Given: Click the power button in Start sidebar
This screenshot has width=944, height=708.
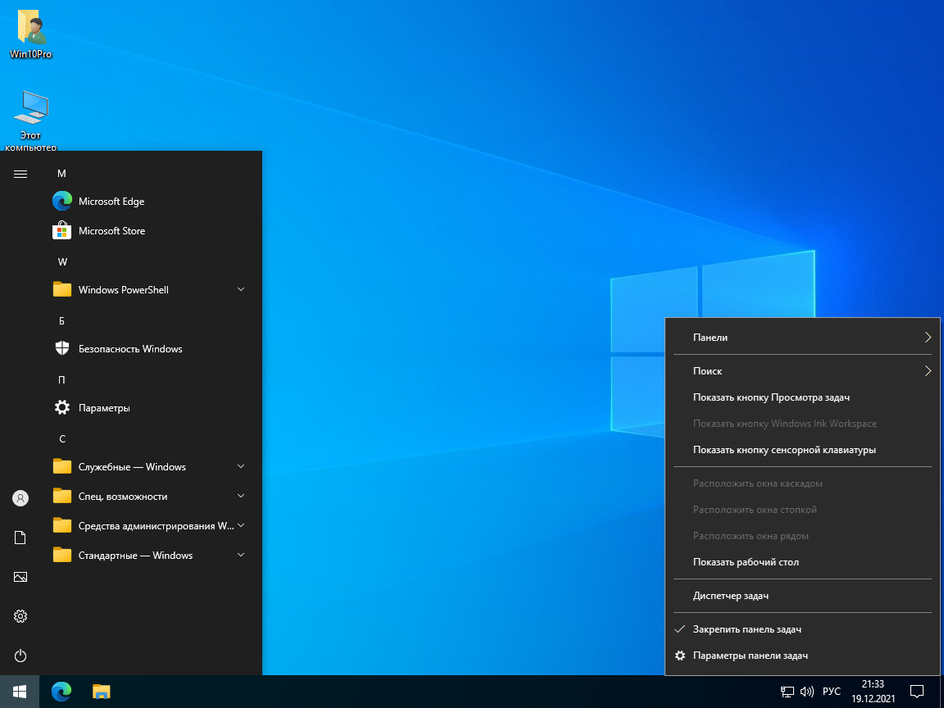Looking at the screenshot, I should (20, 656).
